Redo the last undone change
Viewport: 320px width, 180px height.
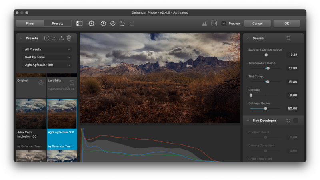click(132, 24)
